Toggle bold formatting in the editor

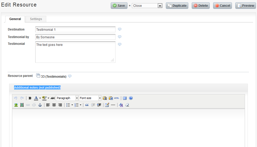click(30, 98)
